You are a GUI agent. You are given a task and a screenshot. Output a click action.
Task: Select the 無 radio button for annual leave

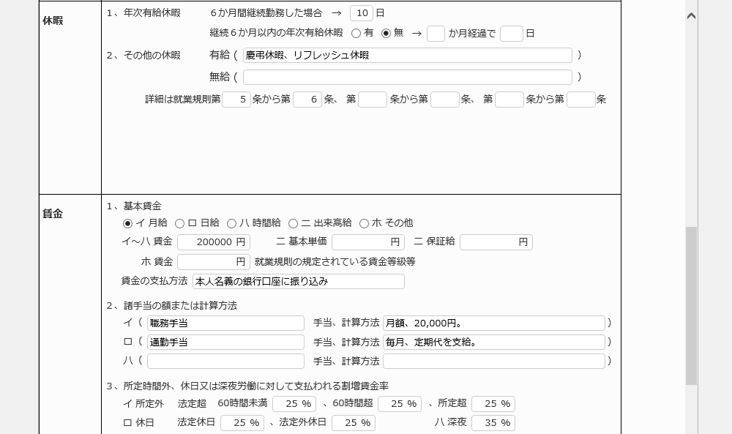(386, 33)
